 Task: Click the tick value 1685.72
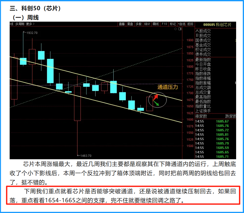pyautogui.click(x=222, y=130)
